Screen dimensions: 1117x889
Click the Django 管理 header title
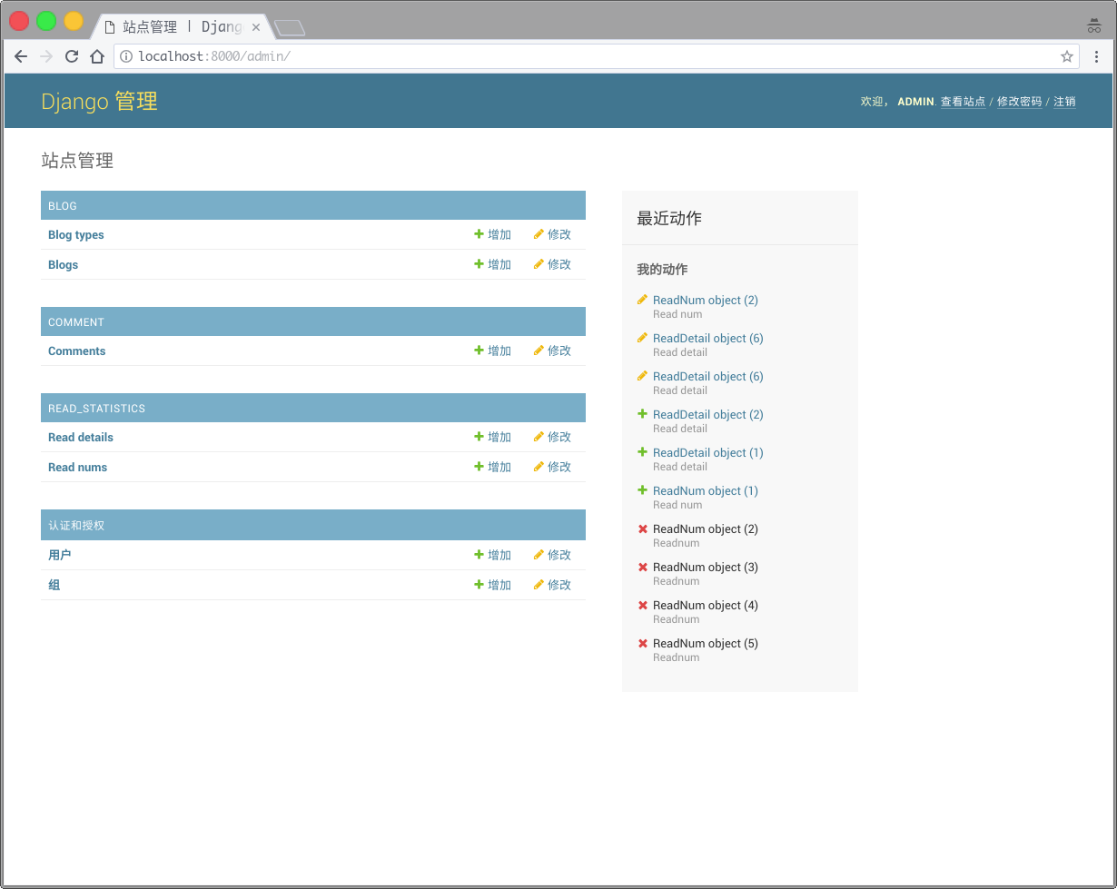(99, 101)
